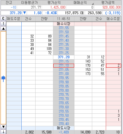Select price 370.75 in ladder
This screenshot has height=134, width=123.
[x=64, y=95]
